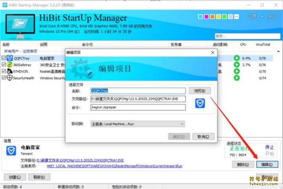Sort by CPU column header

243,45
